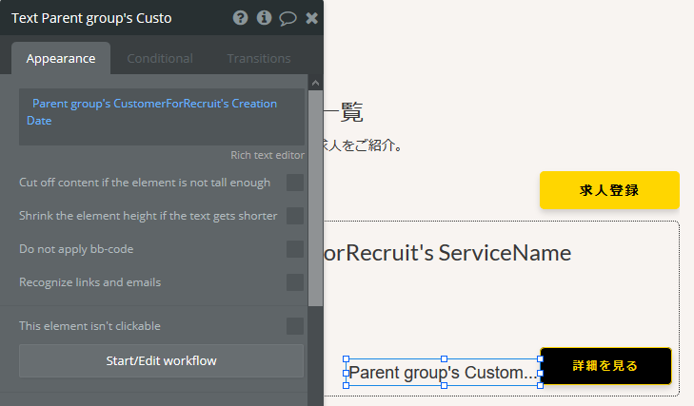Close the text property editor panel

pyautogui.click(x=311, y=18)
